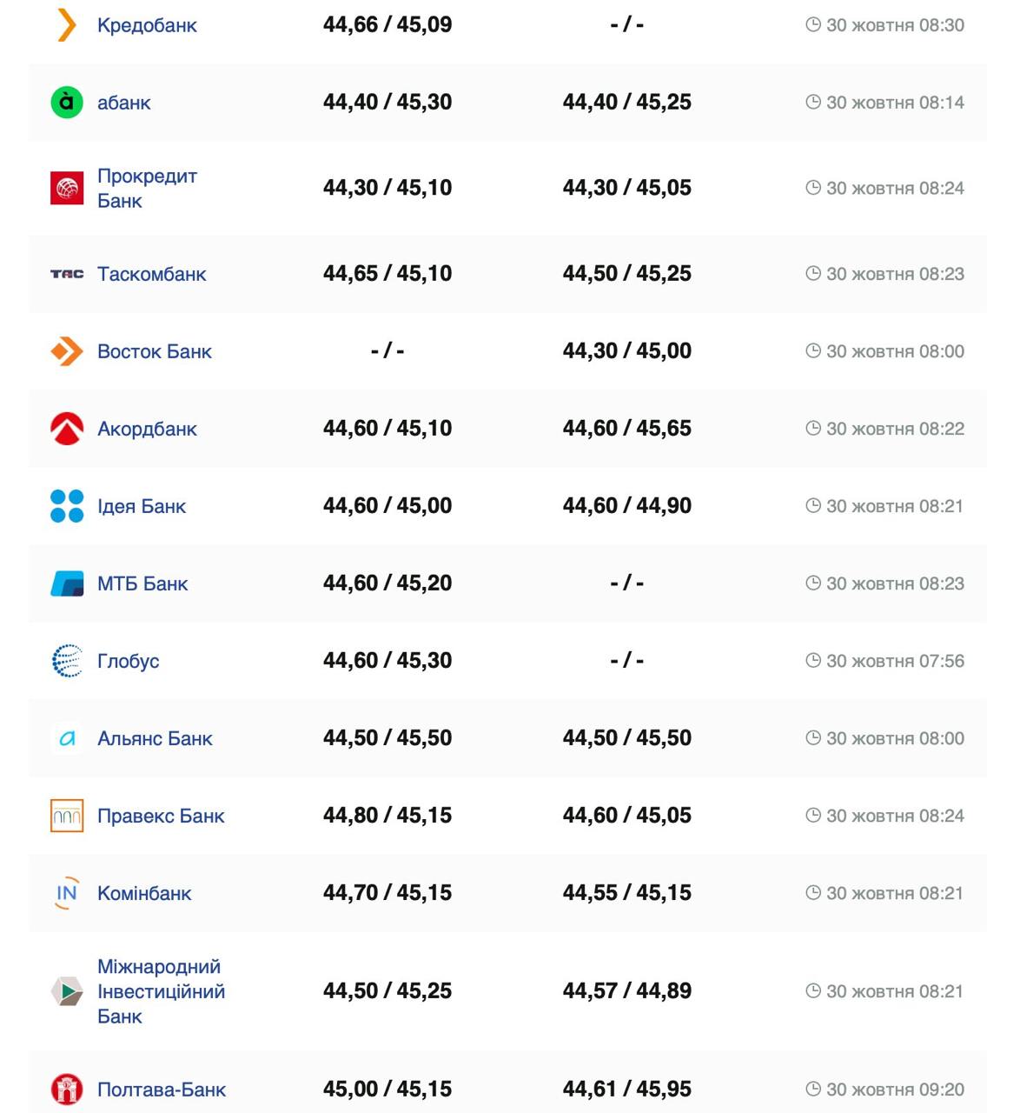Click the Правекс Банк arches logo
Screen dimensions: 1020x1113
tap(67, 816)
